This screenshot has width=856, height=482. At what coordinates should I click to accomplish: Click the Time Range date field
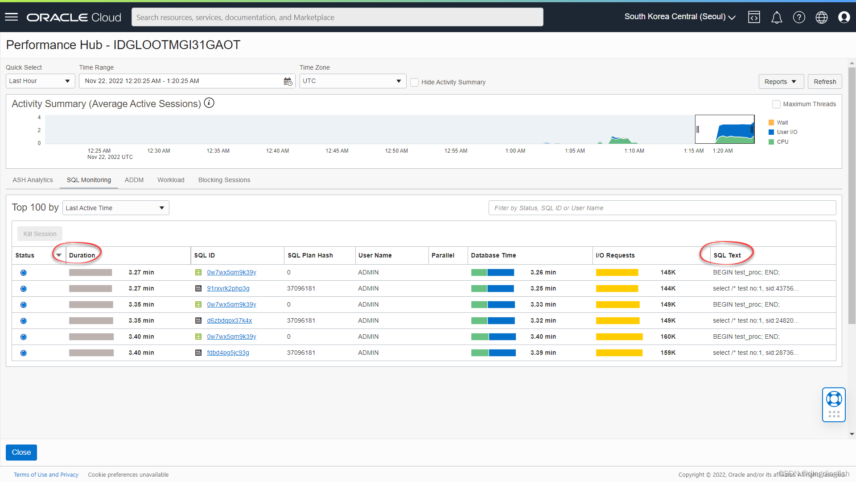[x=187, y=81]
